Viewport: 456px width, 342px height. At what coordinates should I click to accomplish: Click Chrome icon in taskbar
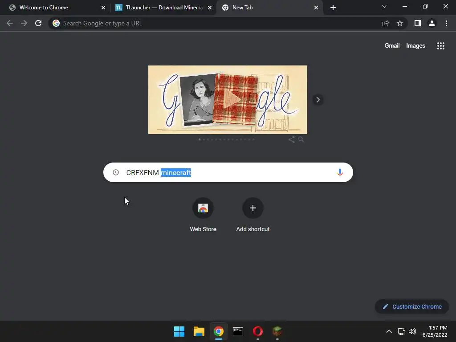coord(218,331)
